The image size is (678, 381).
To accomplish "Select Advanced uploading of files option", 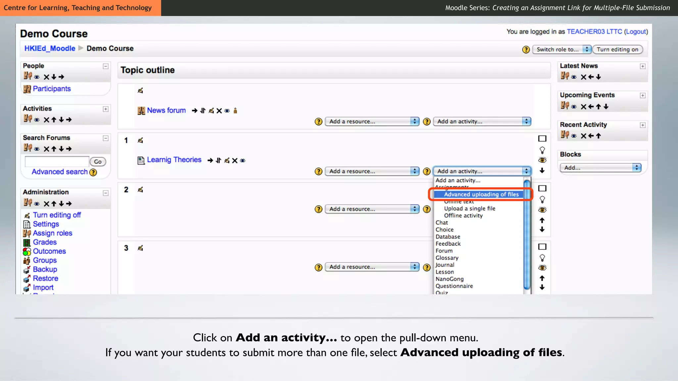I will [x=479, y=194].
